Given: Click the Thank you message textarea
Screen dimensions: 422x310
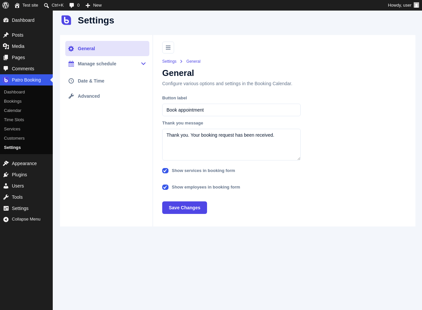Looking at the screenshot, I should (x=231, y=145).
